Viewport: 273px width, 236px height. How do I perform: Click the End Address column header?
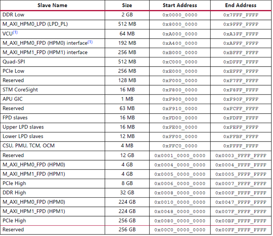point(241,5)
